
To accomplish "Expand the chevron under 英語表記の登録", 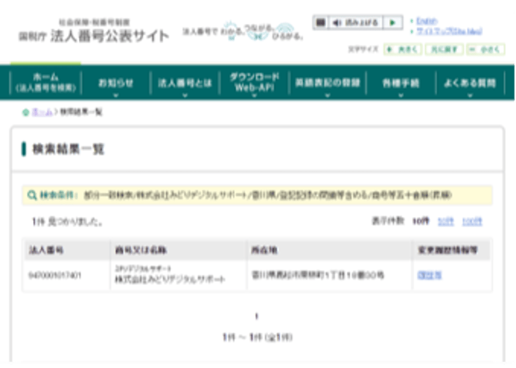I will point(327,95).
